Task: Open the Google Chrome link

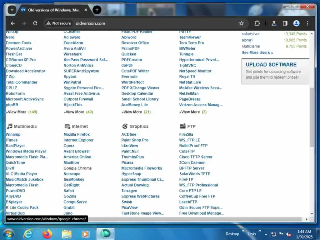Action: 77,168
